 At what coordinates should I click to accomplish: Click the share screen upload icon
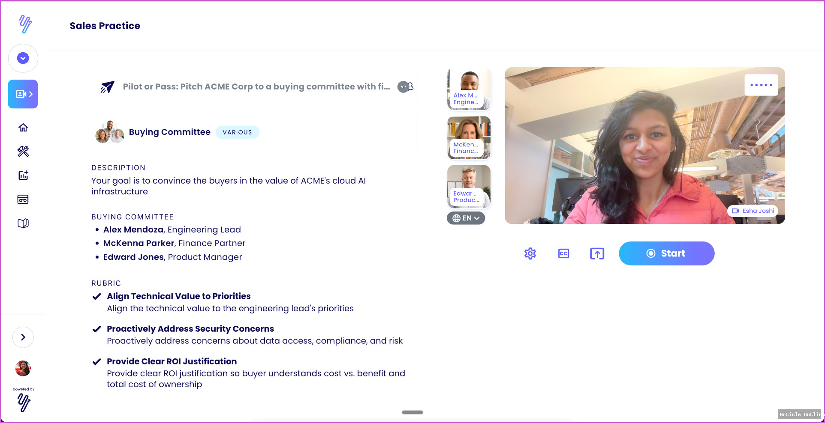click(597, 253)
